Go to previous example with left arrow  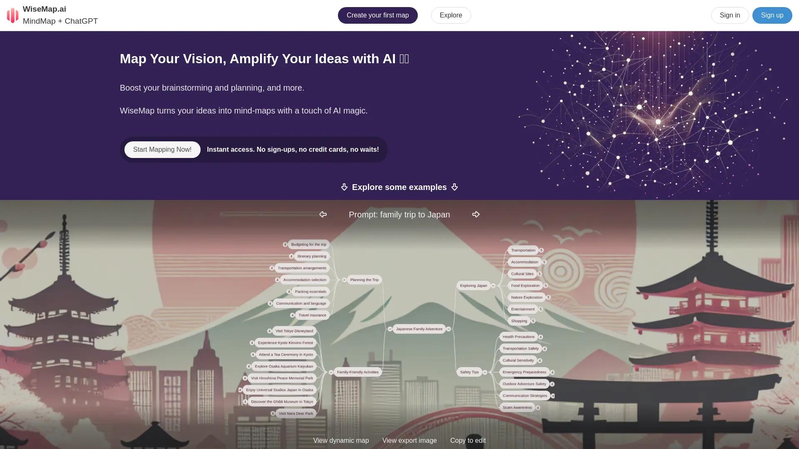point(323,215)
